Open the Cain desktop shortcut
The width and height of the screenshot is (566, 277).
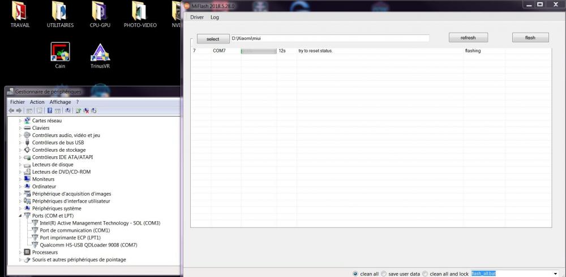point(60,53)
